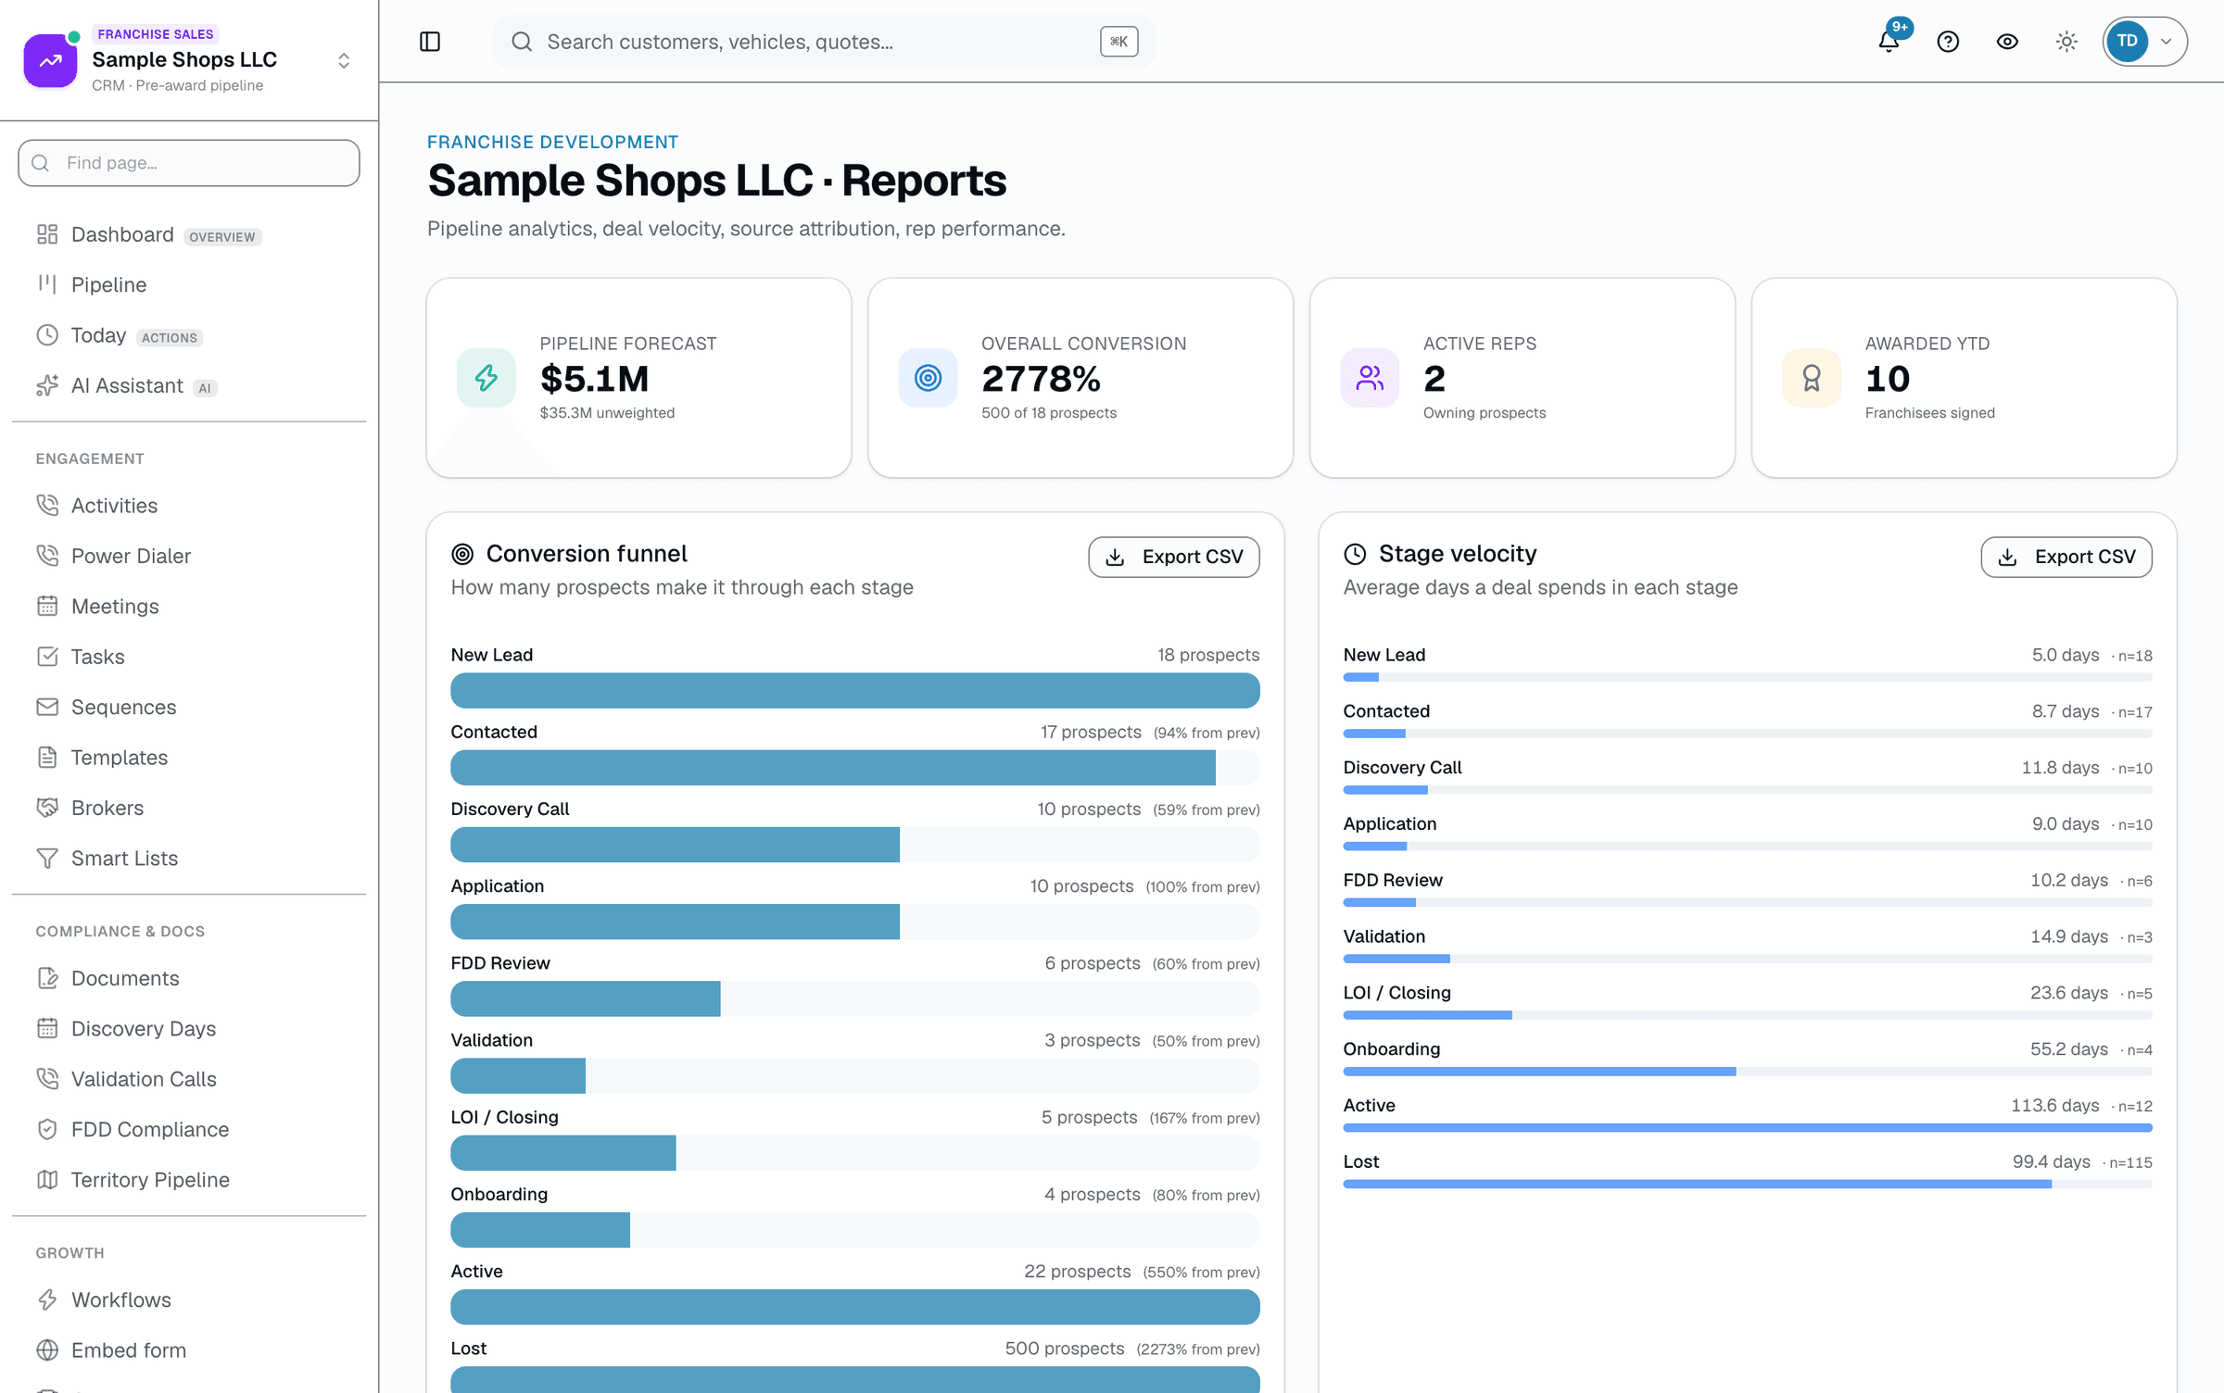Click the Discovery Days calendar icon
The image size is (2224, 1393).
(x=47, y=1028)
